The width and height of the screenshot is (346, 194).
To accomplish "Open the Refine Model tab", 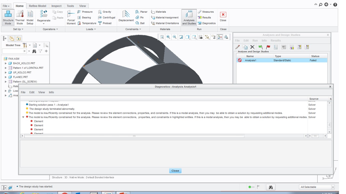I will pos(37,6).
